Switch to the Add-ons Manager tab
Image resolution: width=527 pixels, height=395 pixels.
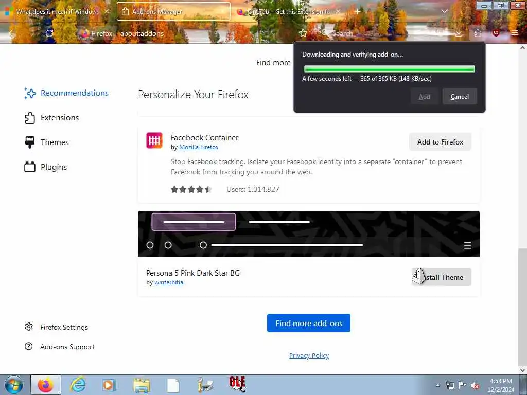(174, 12)
